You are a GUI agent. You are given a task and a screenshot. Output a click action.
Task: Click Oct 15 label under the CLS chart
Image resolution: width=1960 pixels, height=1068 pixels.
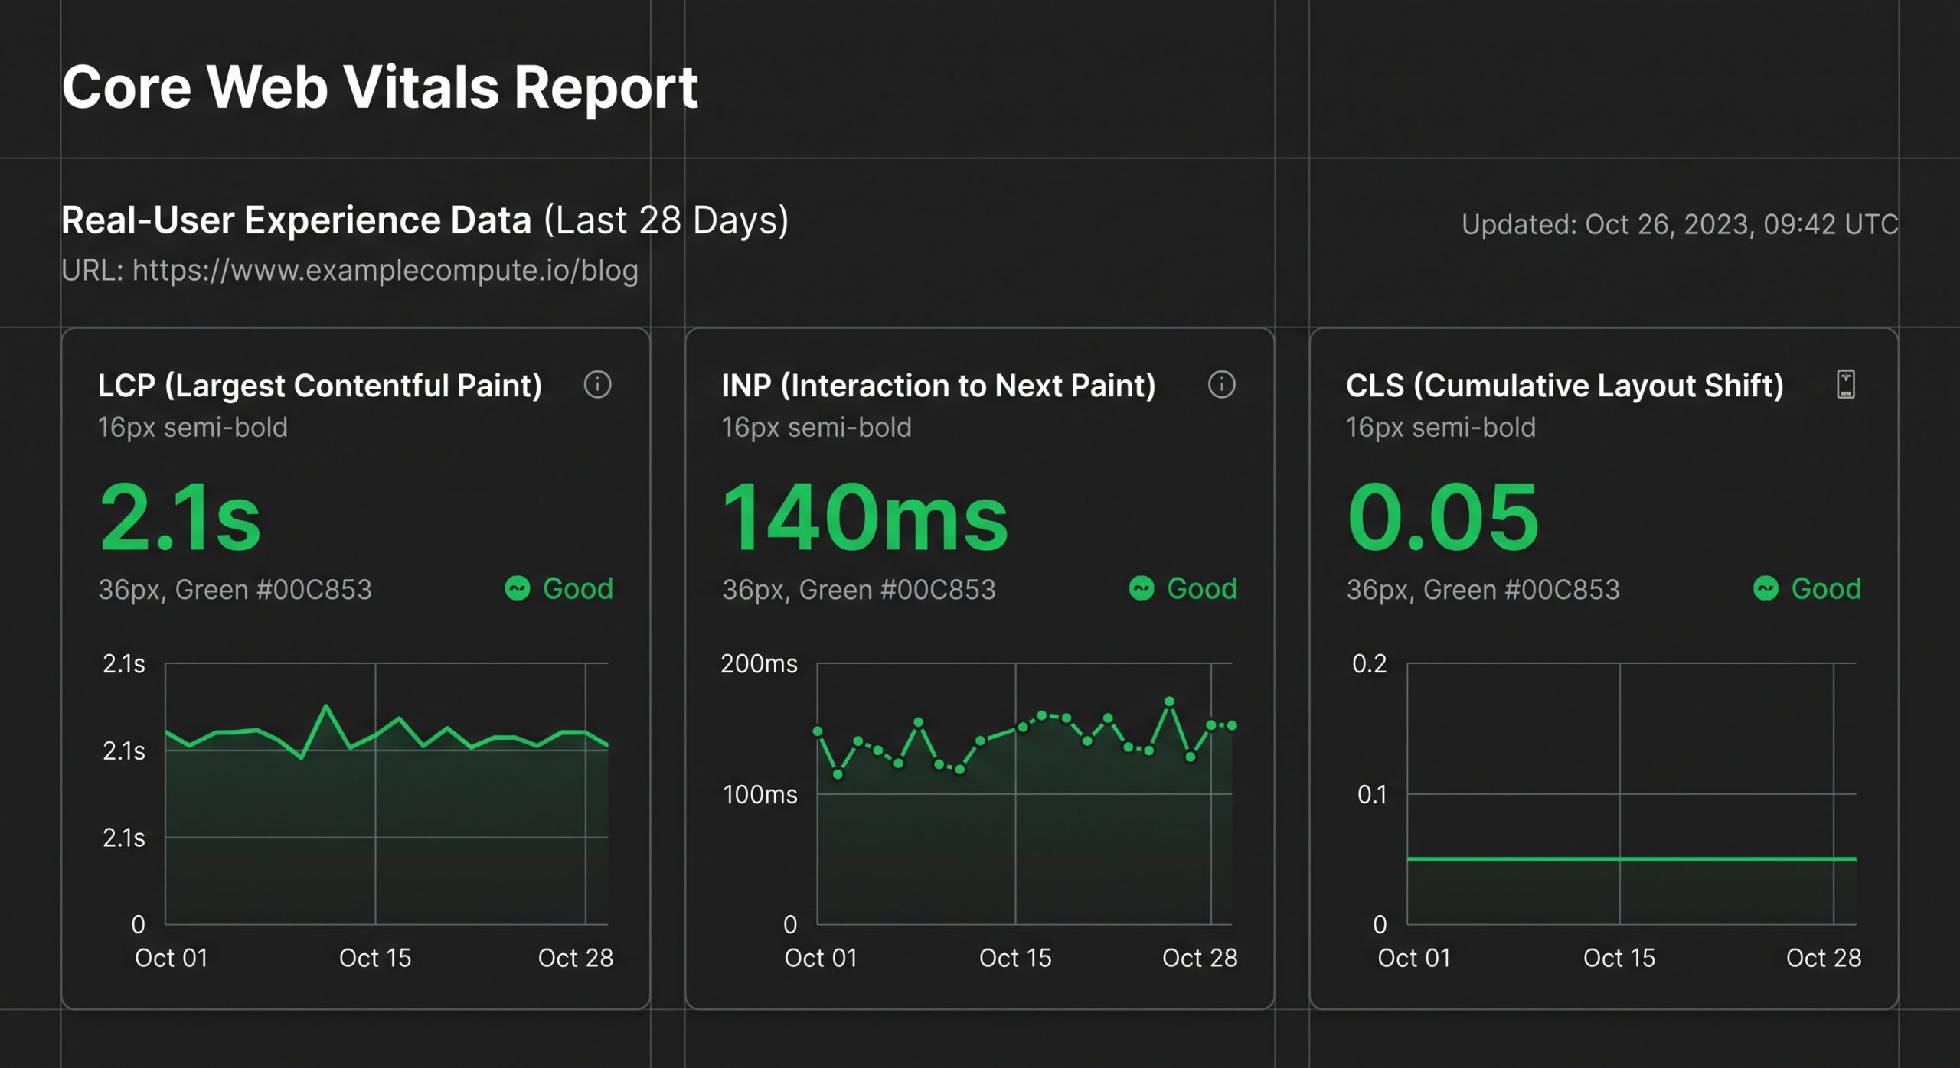coord(1619,958)
